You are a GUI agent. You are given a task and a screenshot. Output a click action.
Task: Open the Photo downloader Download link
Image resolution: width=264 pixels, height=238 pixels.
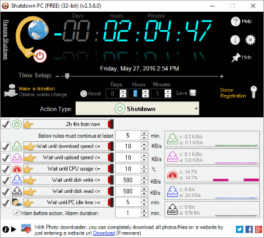coord(104,233)
